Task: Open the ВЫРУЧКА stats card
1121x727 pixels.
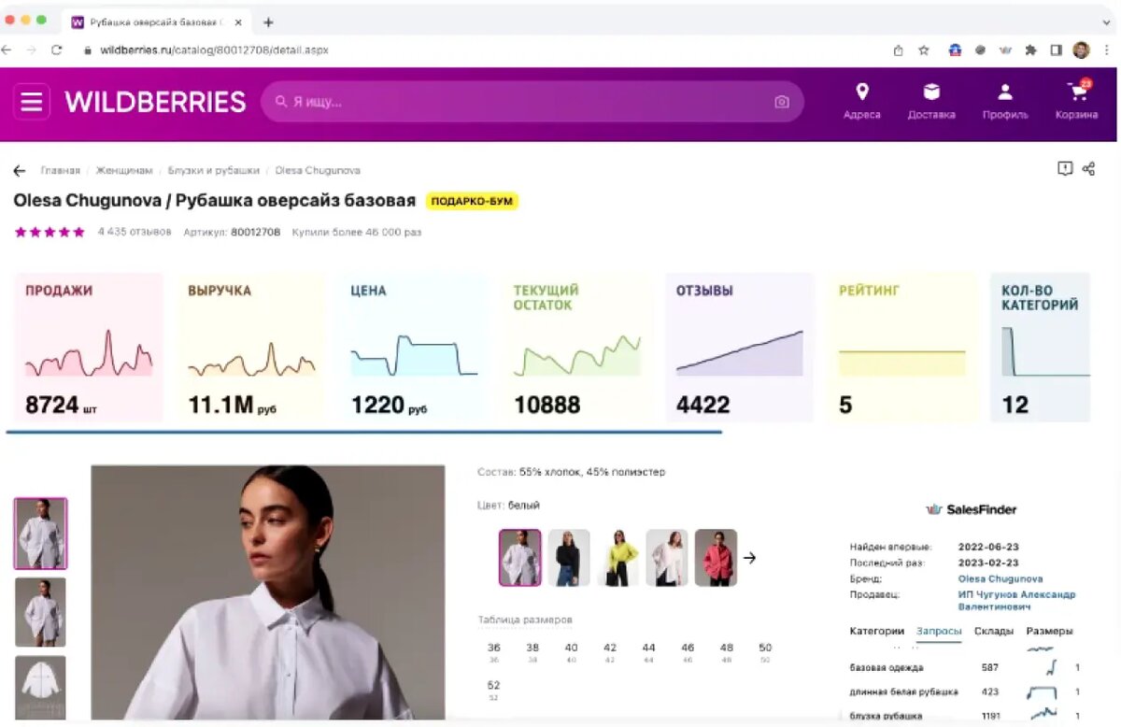Action: click(251, 347)
